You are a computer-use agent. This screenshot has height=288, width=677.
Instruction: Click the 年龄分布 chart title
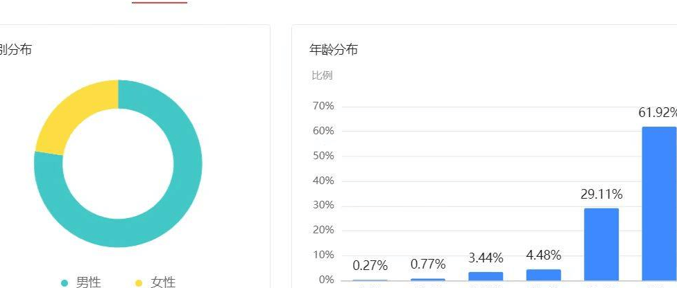tap(334, 50)
